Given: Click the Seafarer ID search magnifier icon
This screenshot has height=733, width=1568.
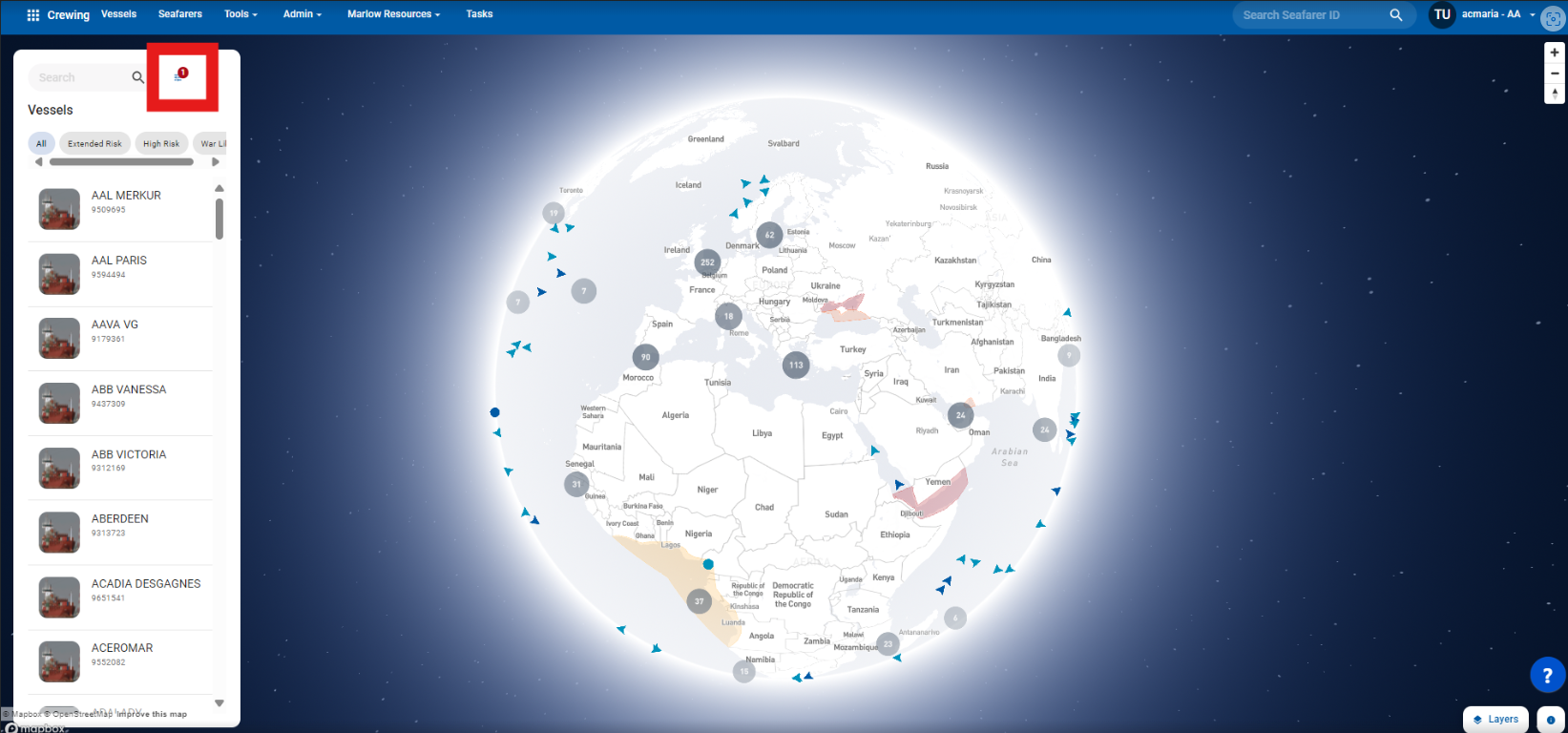Looking at the screenshot, I should point(1396,14).
